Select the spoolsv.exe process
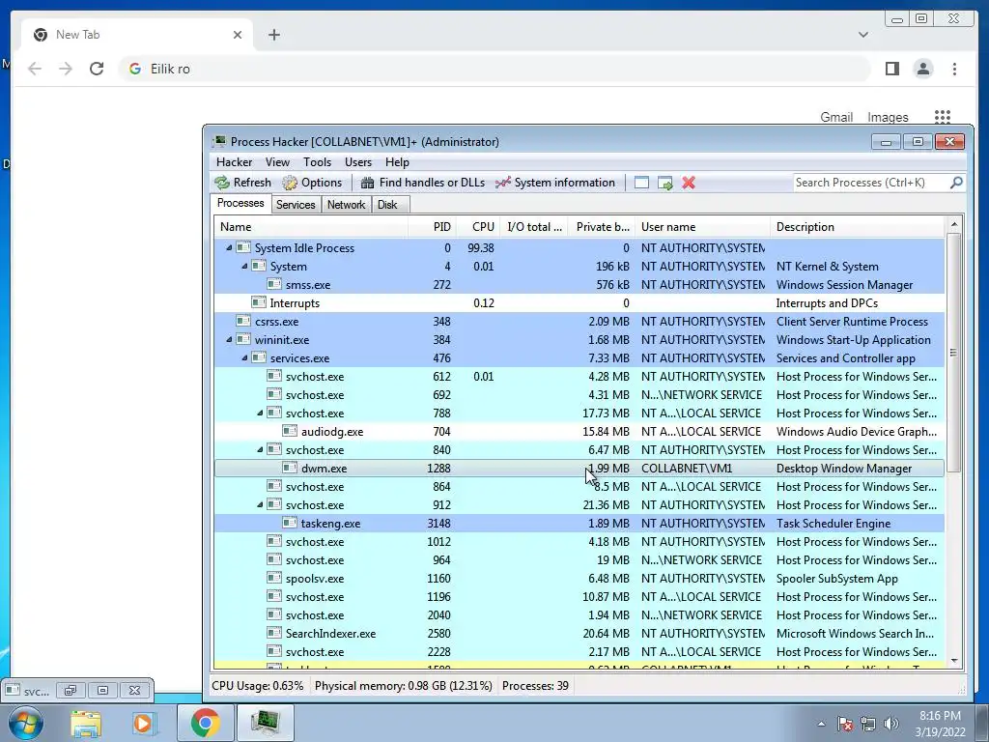This screenshot has height=742, width=989. click(579, 579)
